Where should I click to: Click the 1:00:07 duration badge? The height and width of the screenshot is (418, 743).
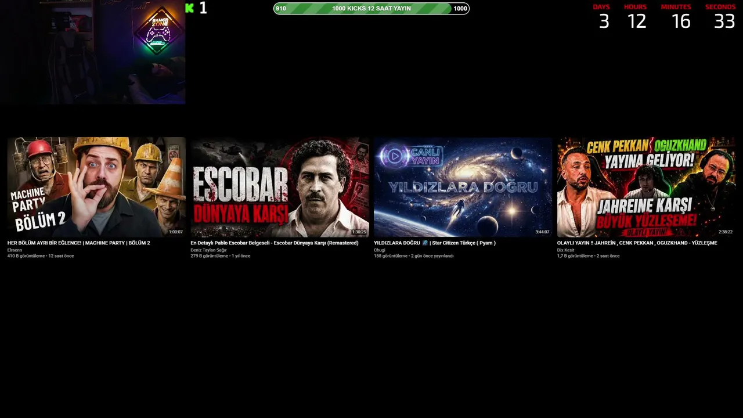click(x=176, y=232)
